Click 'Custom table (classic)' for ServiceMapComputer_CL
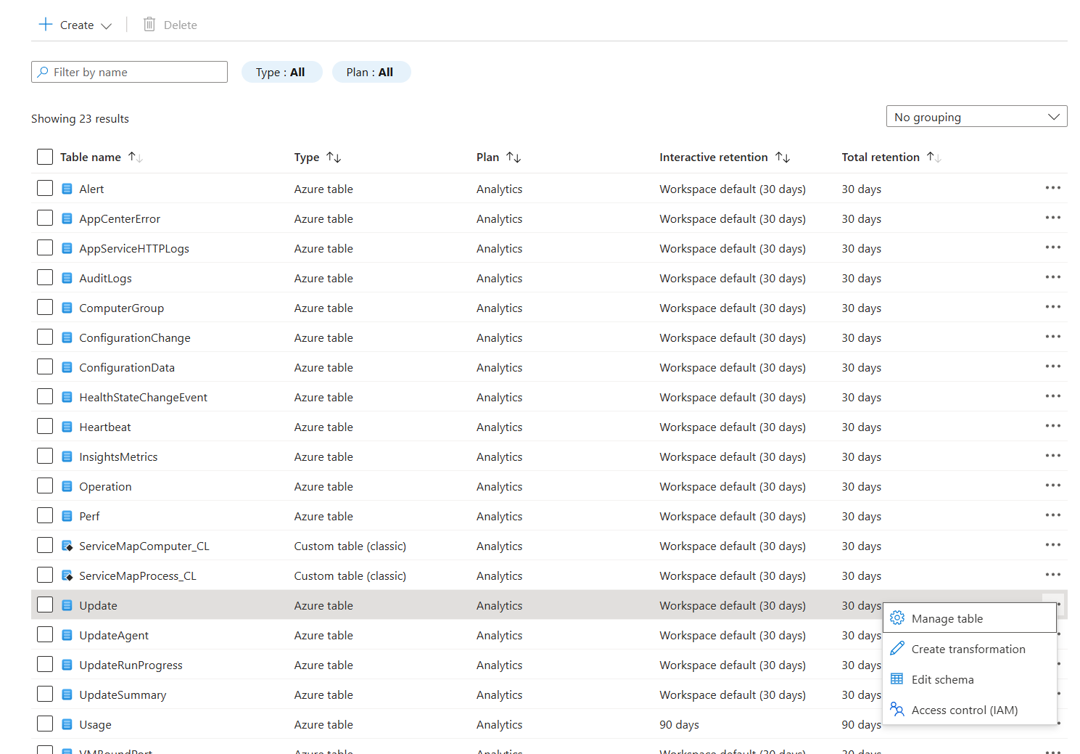1080x754 pixels. point(350,546)
